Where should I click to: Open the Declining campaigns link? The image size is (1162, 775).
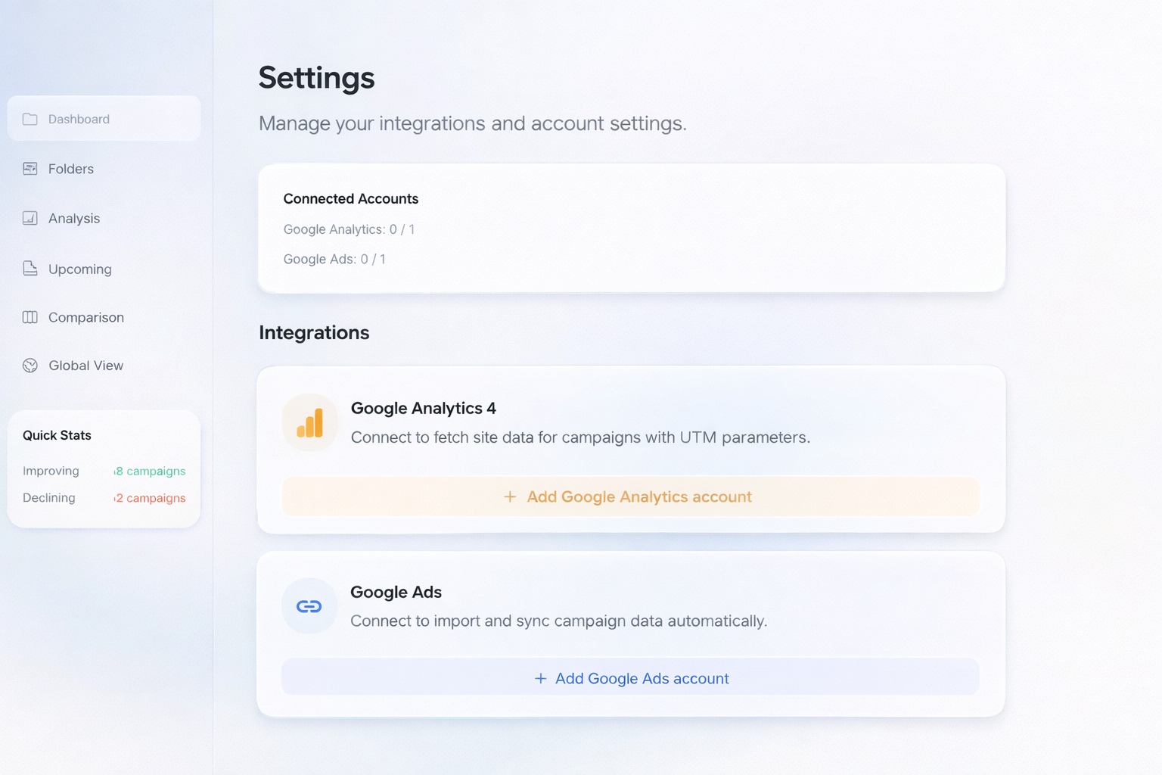coord(149,498)
